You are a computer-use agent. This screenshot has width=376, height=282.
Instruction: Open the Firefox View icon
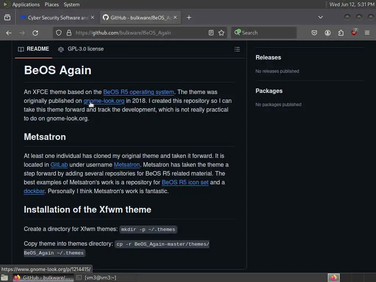(x=7, y=18)
